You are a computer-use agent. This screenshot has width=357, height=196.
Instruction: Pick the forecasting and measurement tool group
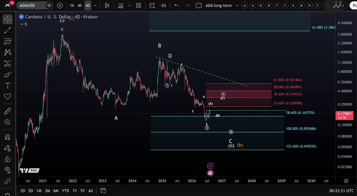coord(7,63)
